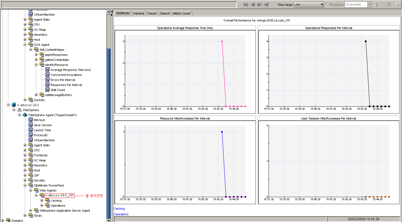Click the refresh icon at top right
This screenshot has width=402, height=222.
click(397, 4)
